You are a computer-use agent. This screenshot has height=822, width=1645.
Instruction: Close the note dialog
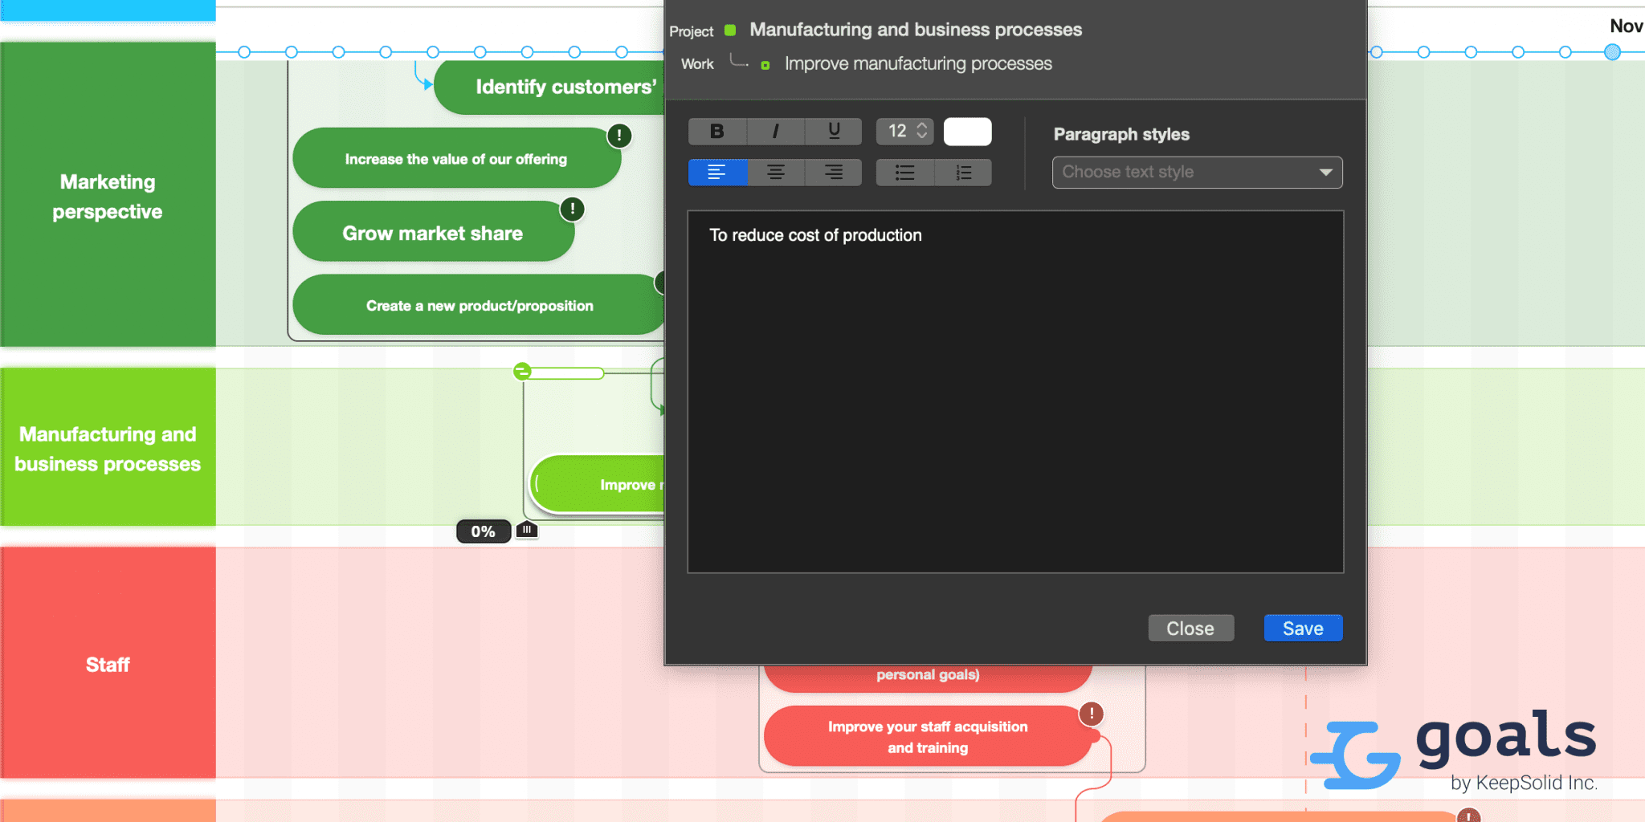point(1190,629)
